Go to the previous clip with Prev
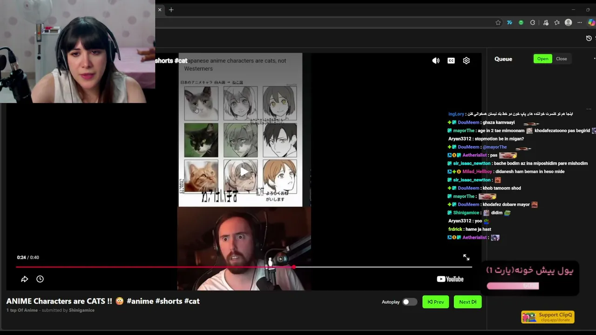This screenshot has height=335, width=596. 436,302
